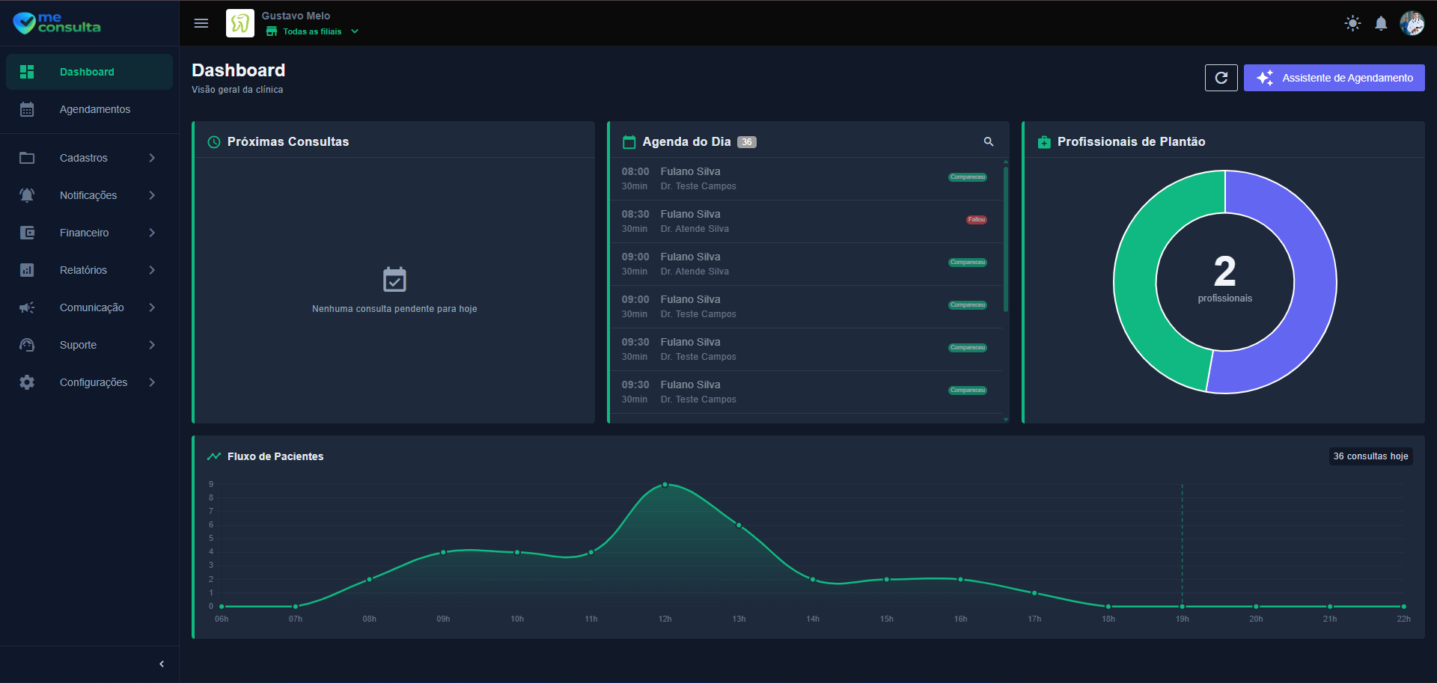Open Agendamentos in the sidebar
This screenshot has height=683, width=1437.
(89, 109)
